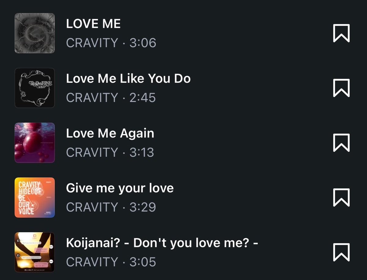Tap the CRAVITY · 3:05 subtitle
The image size is (367, 280).
pos(111,262)
